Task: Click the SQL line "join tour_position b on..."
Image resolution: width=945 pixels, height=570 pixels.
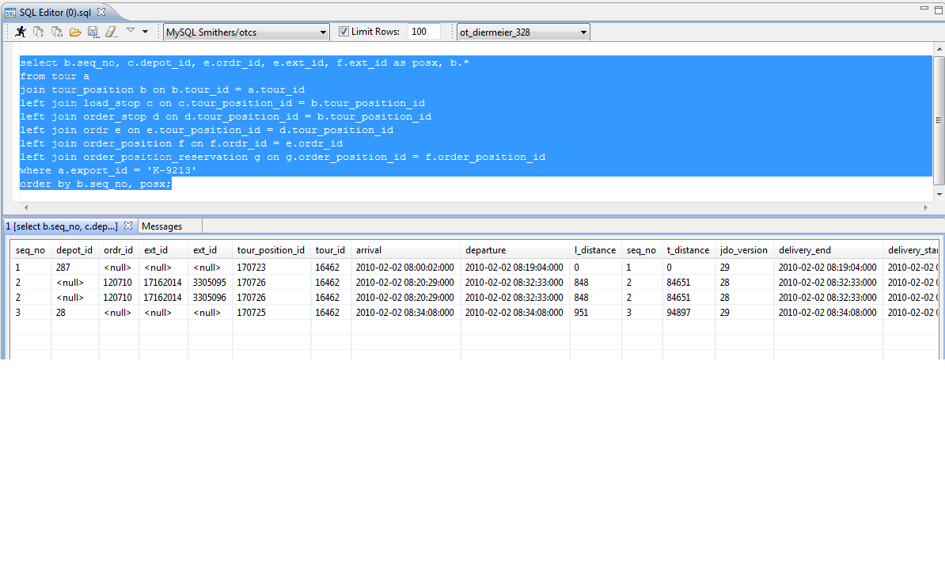Action: (x=163, y=89)
